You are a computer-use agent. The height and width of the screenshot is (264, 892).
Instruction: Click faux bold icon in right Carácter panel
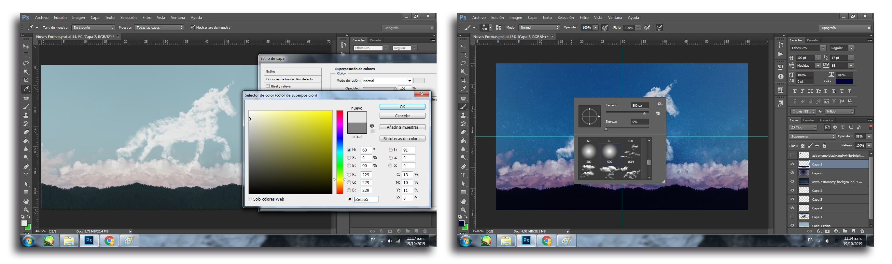(x=795, y=91)
